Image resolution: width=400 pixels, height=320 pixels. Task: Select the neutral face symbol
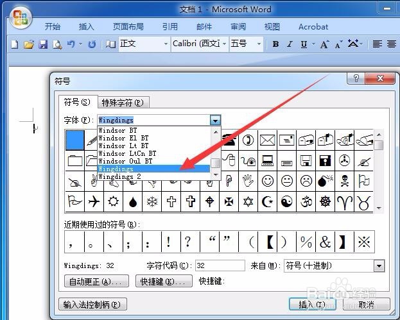point(287,181)
